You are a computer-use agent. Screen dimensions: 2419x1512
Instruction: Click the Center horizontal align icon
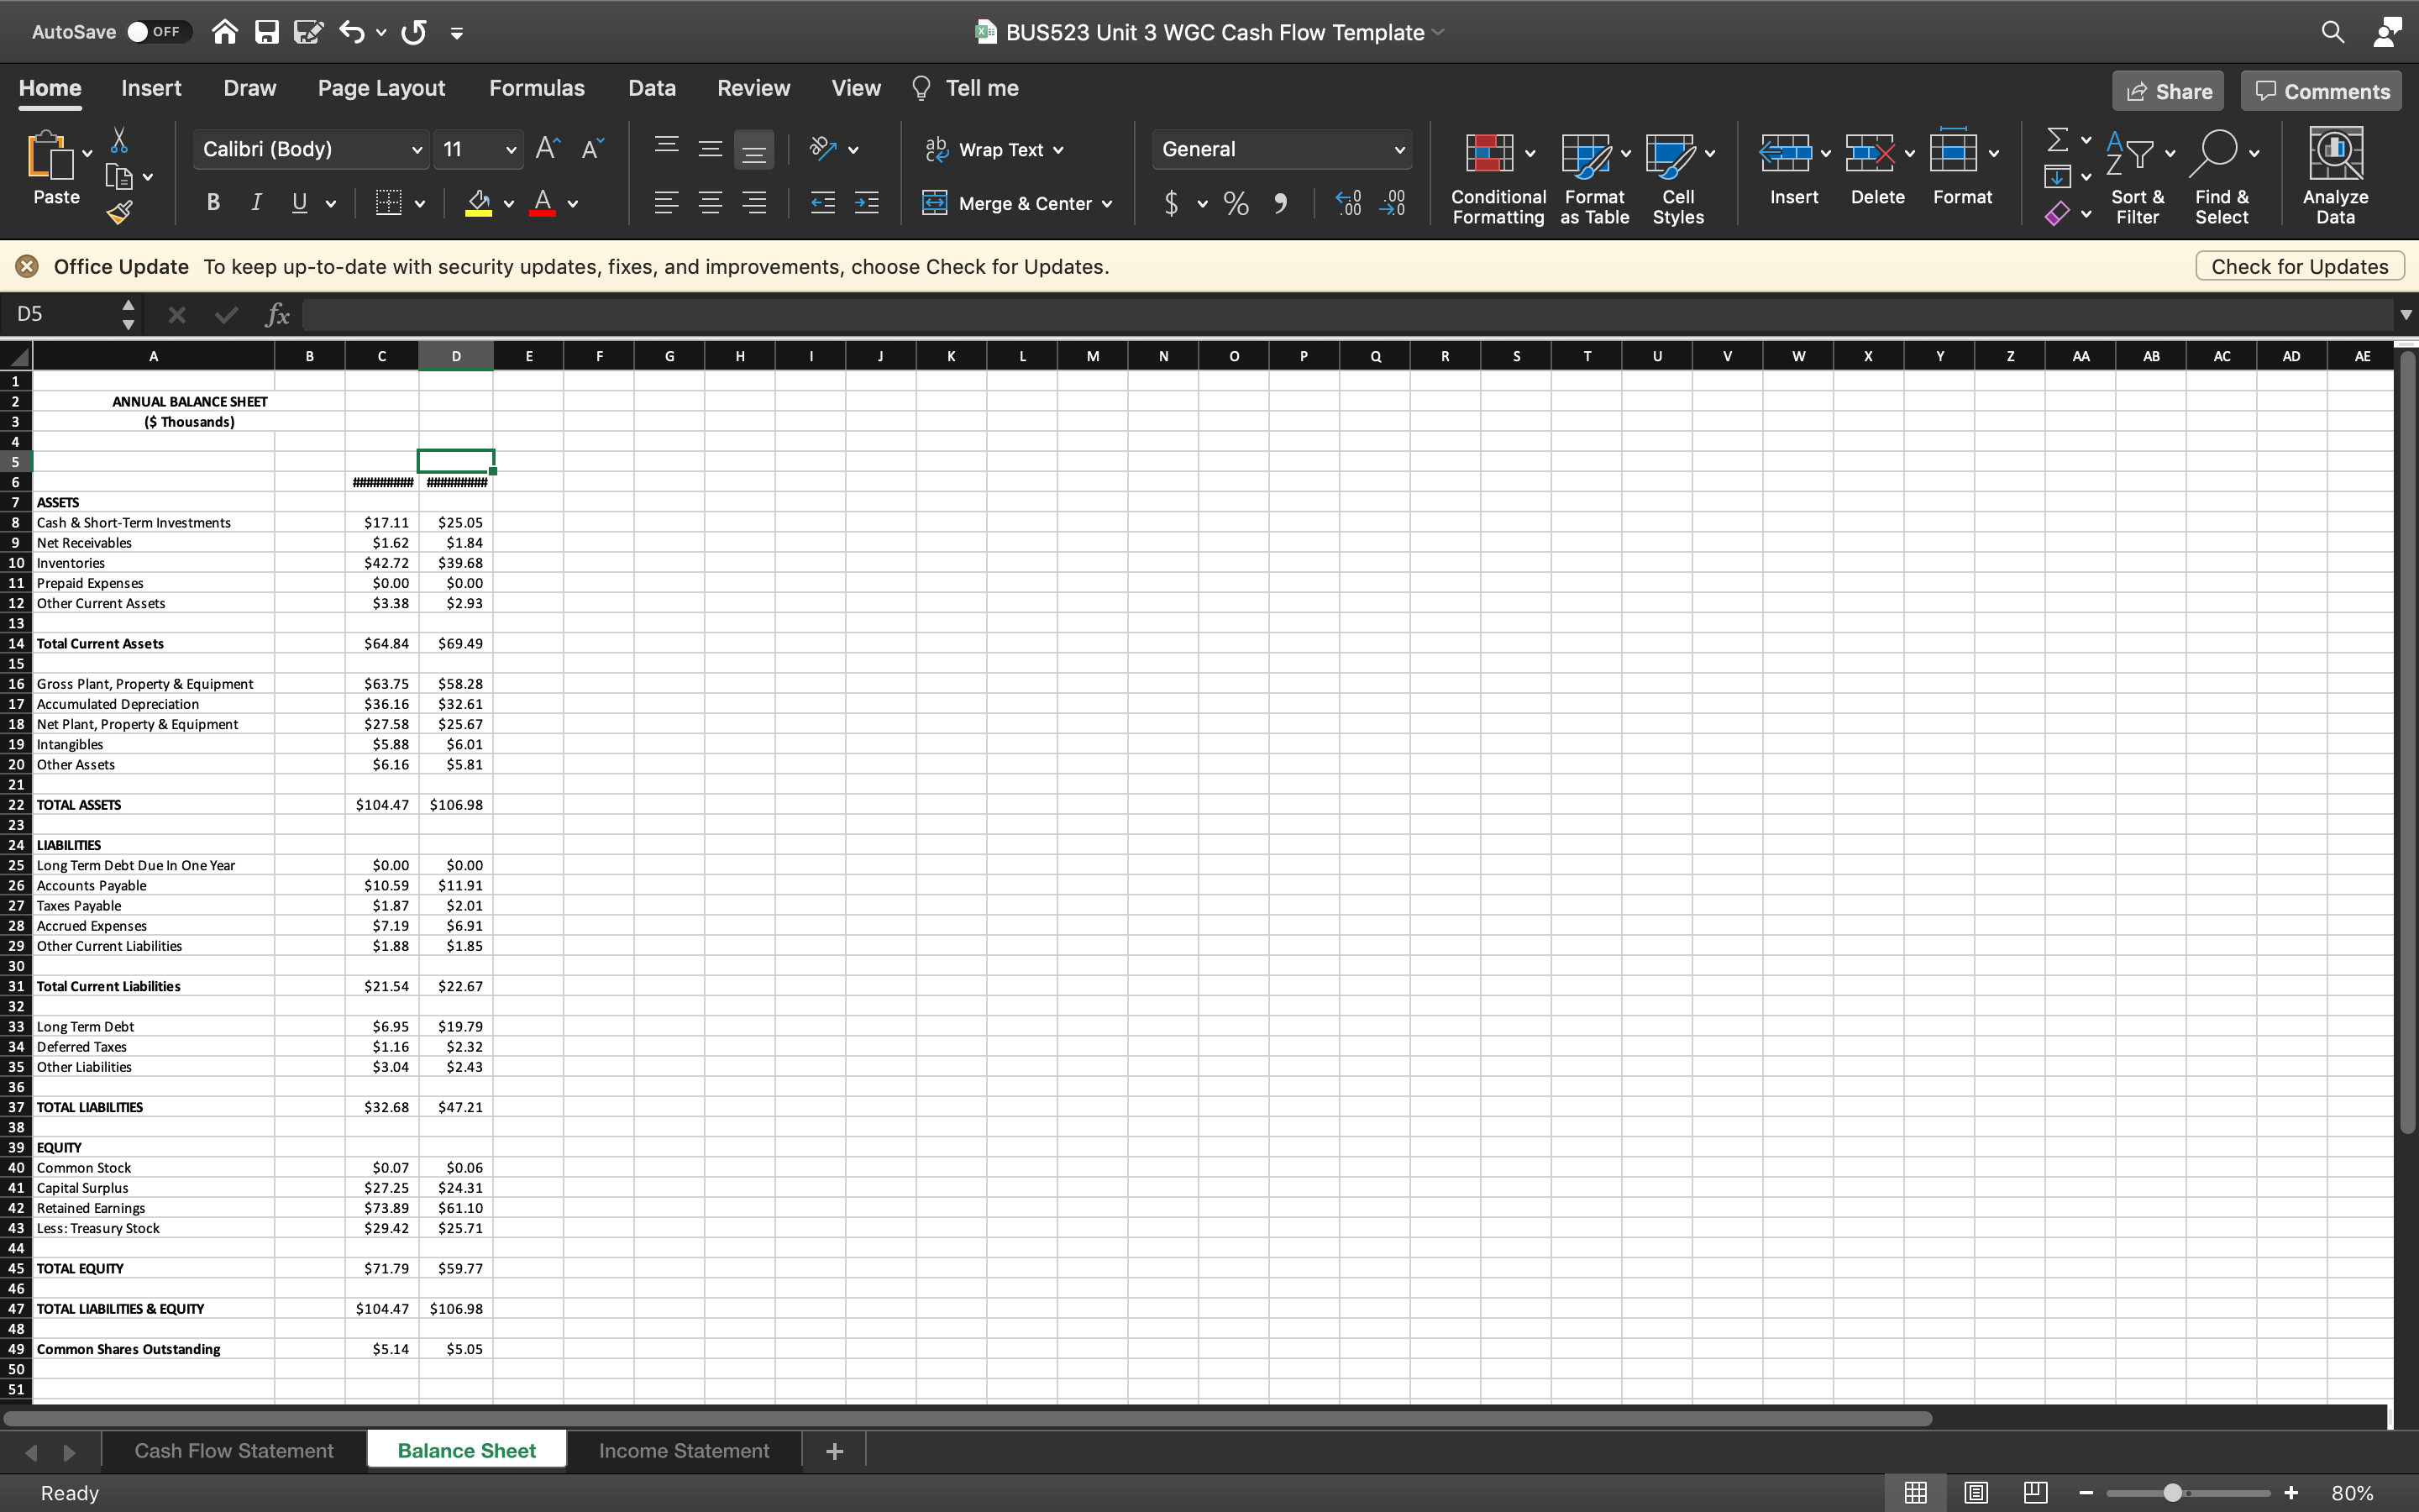pyautogui.click(x=711, y=203)
